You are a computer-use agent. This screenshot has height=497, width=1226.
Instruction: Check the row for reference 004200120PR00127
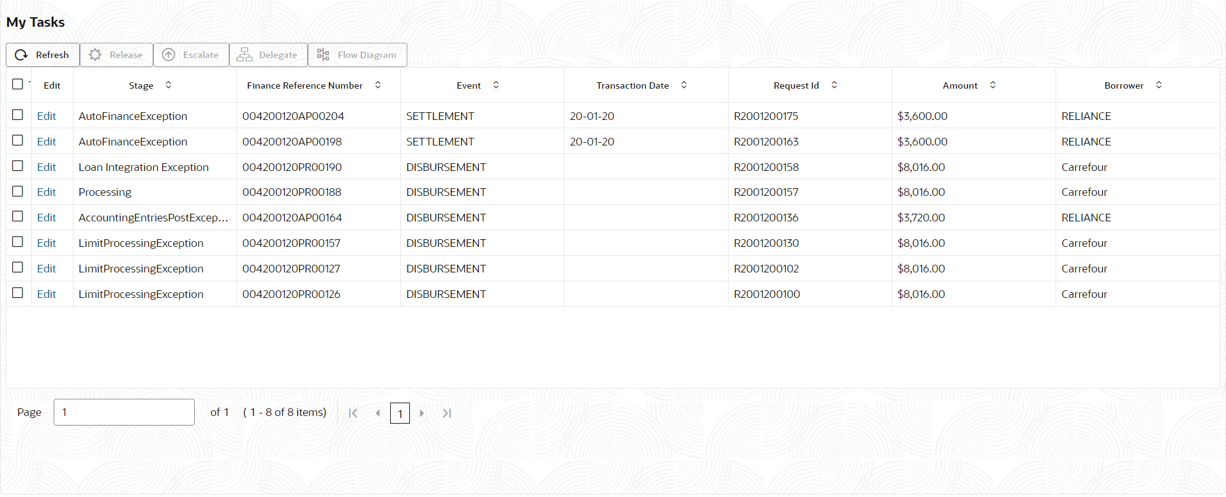(18, 267)
